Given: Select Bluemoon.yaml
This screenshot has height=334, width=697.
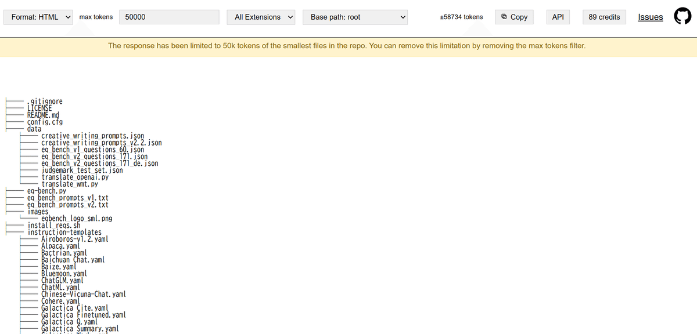Looking at the screenshot, I should point(64,274).
